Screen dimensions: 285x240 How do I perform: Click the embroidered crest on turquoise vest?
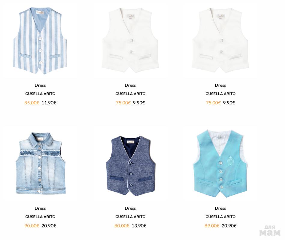pyautogui.click(x=231, y=161)
